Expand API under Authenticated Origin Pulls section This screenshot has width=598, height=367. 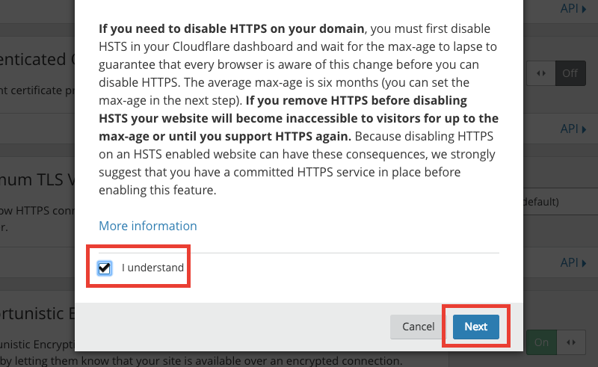[573, 129]
